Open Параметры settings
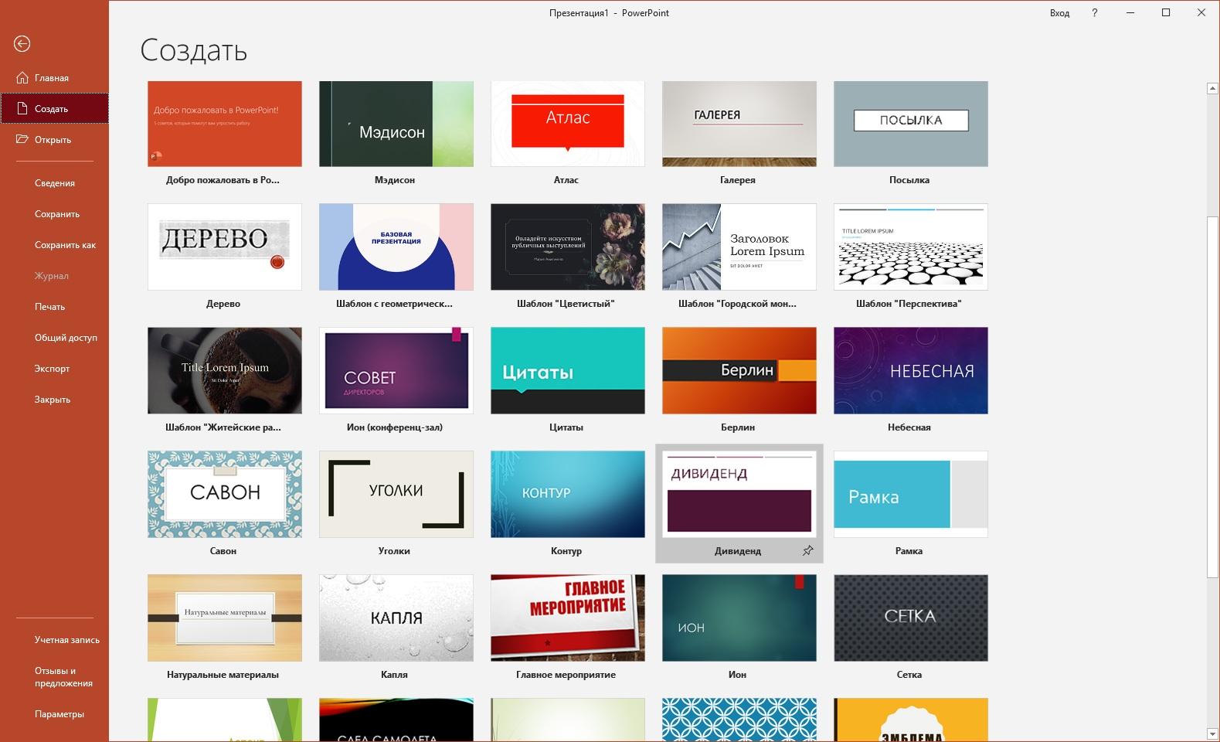The image size is (1220, 742). (x=59, y=714)
